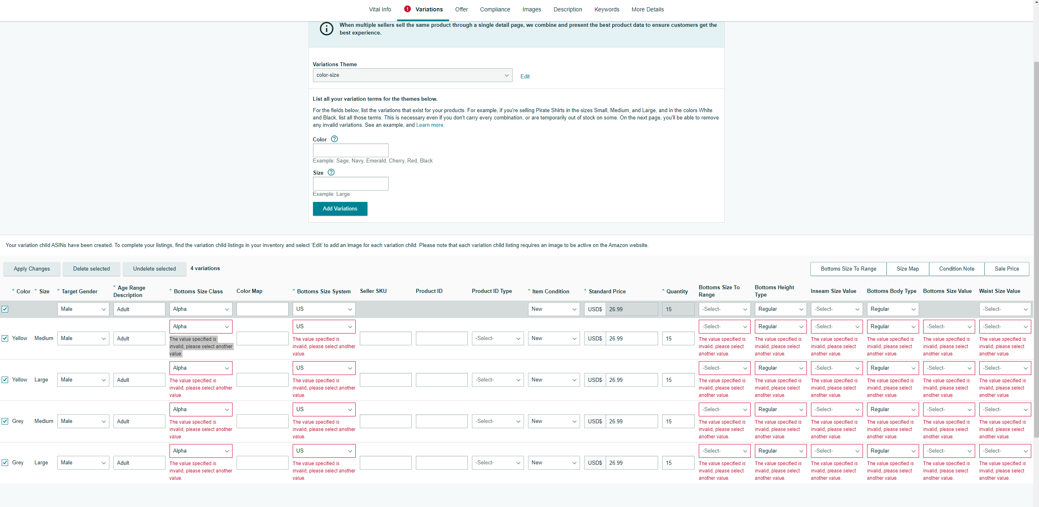Open Product ID Type dropdown in Grey Large row
The image size is (1039, 507).
pos(498,463)
